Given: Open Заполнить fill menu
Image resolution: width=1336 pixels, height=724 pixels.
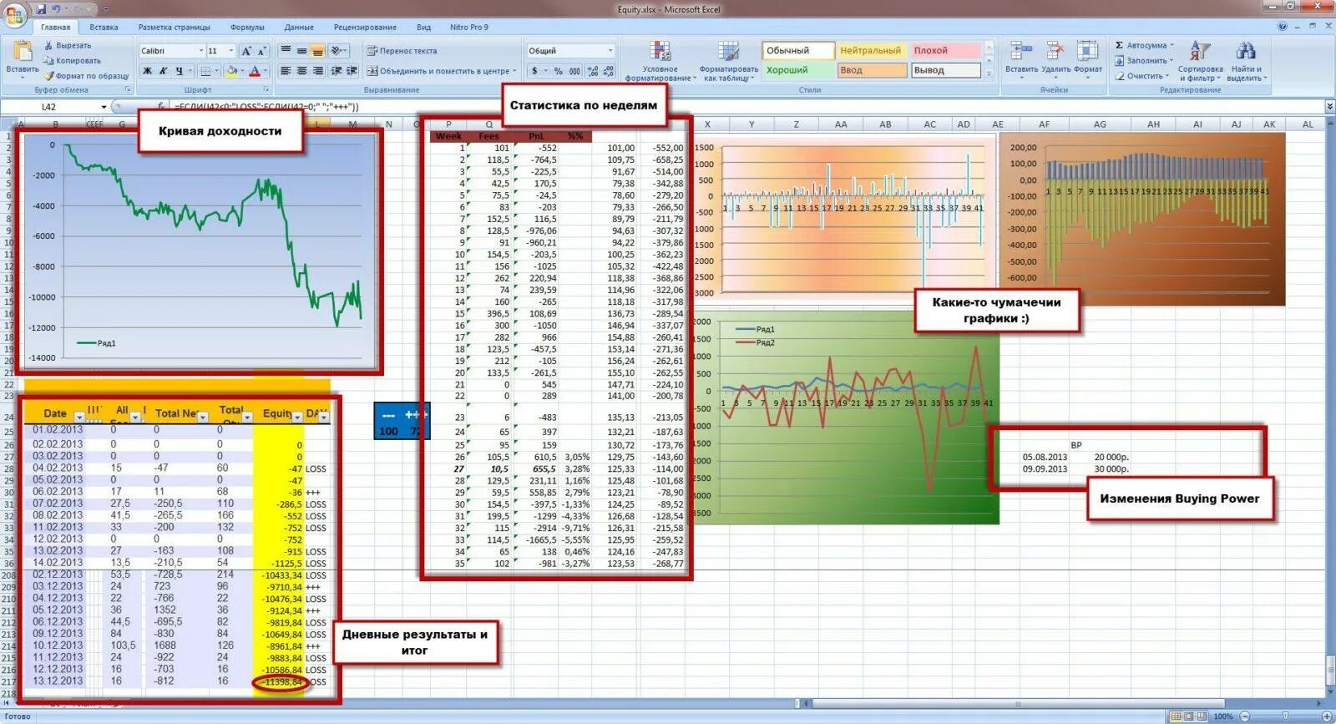Looking at the screenshot, I should [1145, 61].
